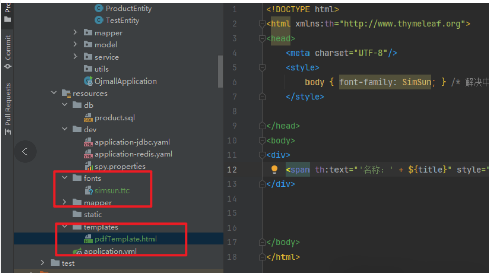This screenshot has width=489, height=273.
Task: Select simsun.ttc font file
Action: tap(112, 190)
